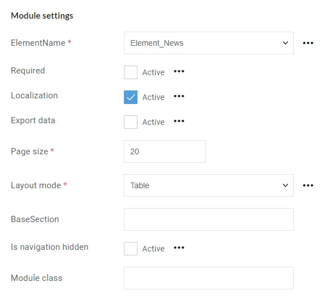Enable the Required Active checkbox
Screen dimensions: 331x299
pyautogui.click(x=131, y=72)
